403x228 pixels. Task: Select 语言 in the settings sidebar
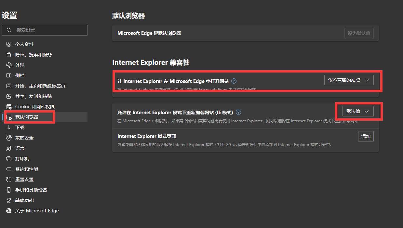click(20, 148)
